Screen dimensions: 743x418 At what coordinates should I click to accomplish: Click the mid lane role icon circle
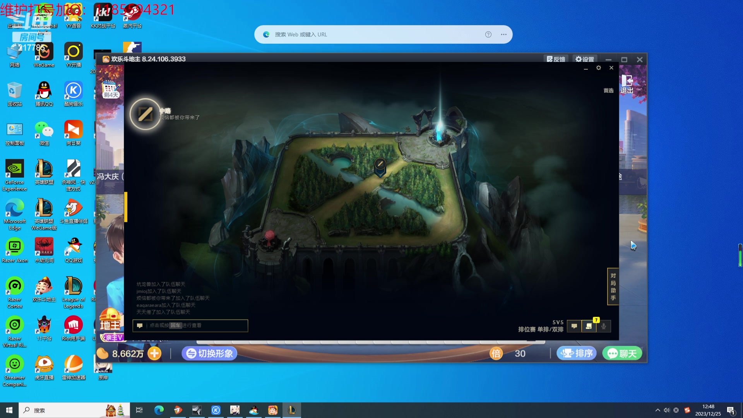click(146, 114)
